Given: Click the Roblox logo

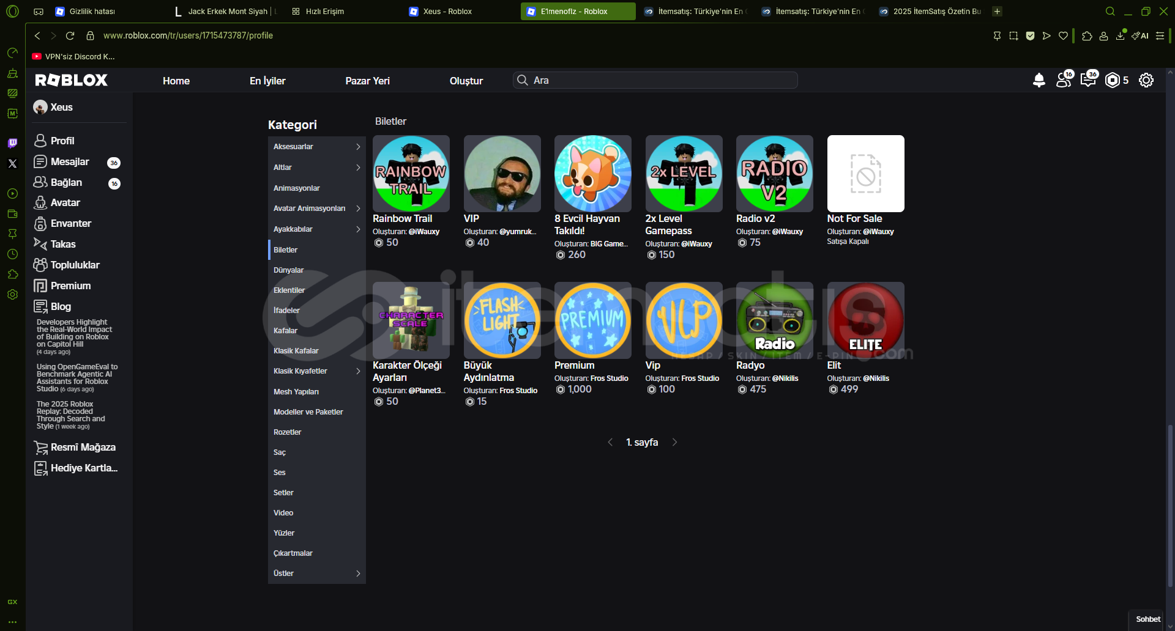Looking at the screenshot, I should pyautogui.click(x=72, y=80).
